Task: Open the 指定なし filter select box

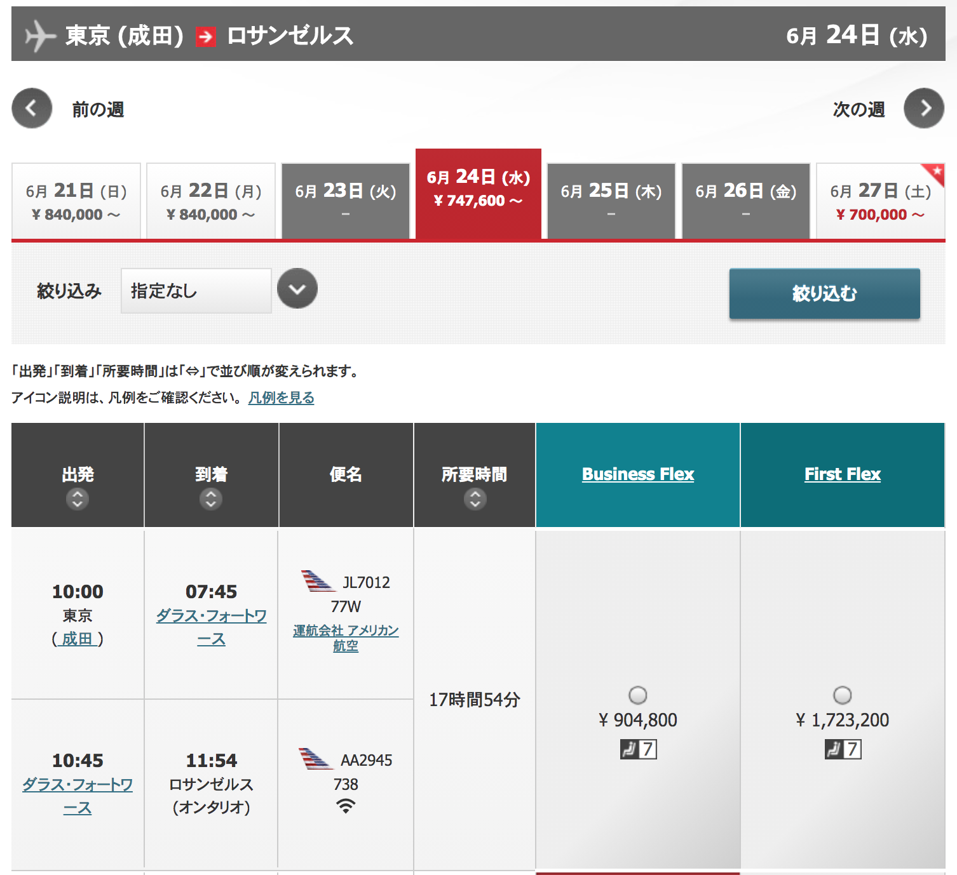Action: pos(196,291)
